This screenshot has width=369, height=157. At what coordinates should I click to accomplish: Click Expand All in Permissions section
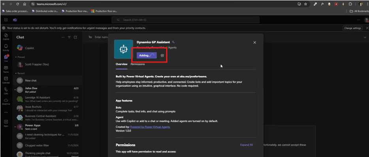(247, 145)
